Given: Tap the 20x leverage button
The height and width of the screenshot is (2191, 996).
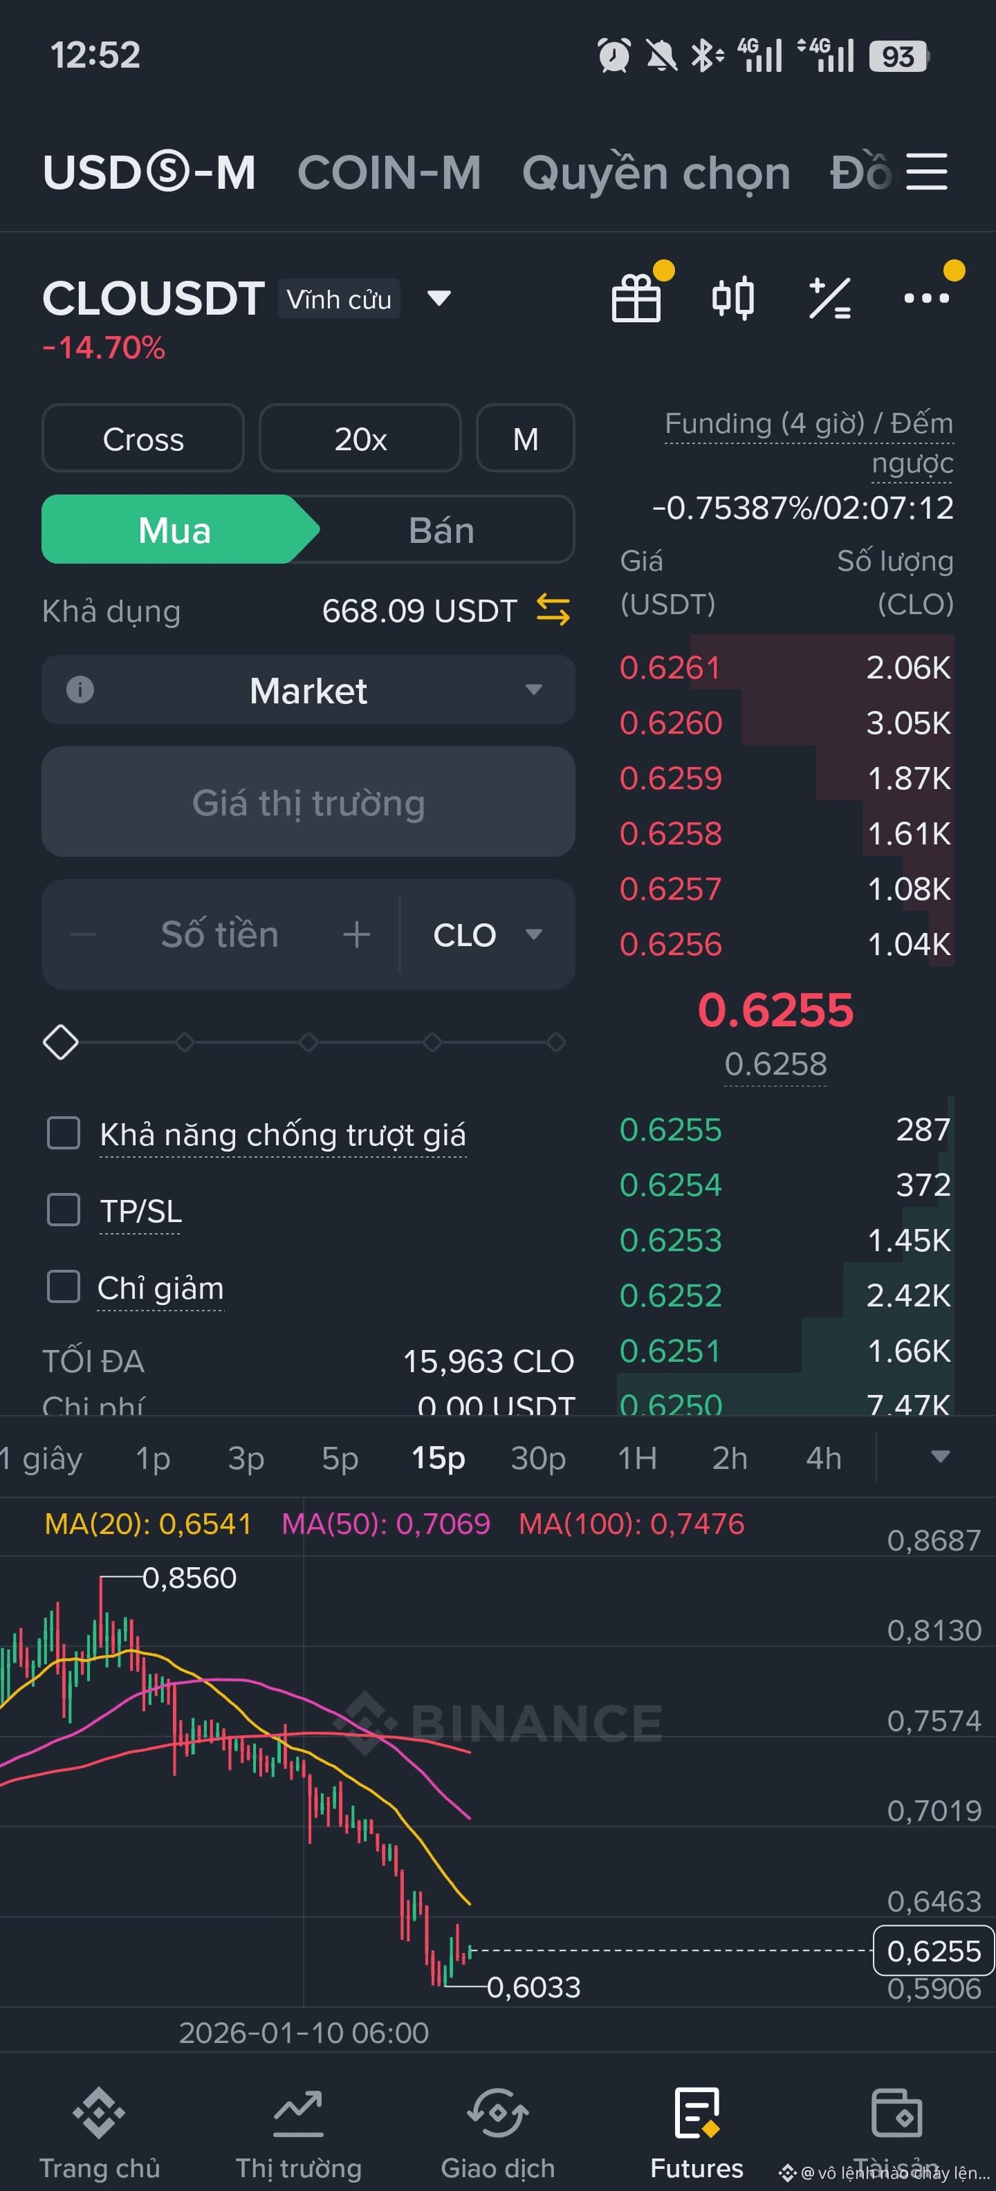Looking at the screenshot, I should click(x=360, y=438).
